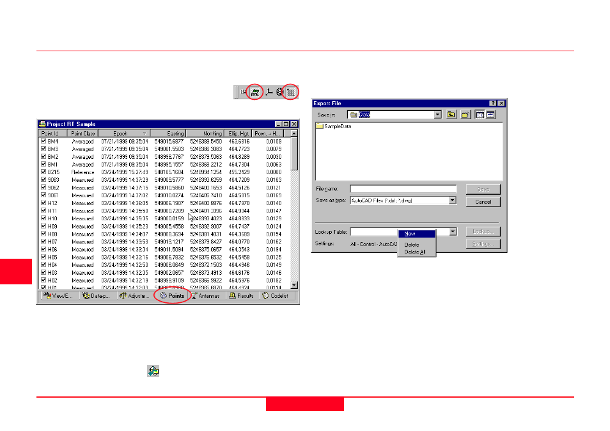Viewport: 610px width, 431px height.
Task: Click the File name input field
Action: point(403,189)
